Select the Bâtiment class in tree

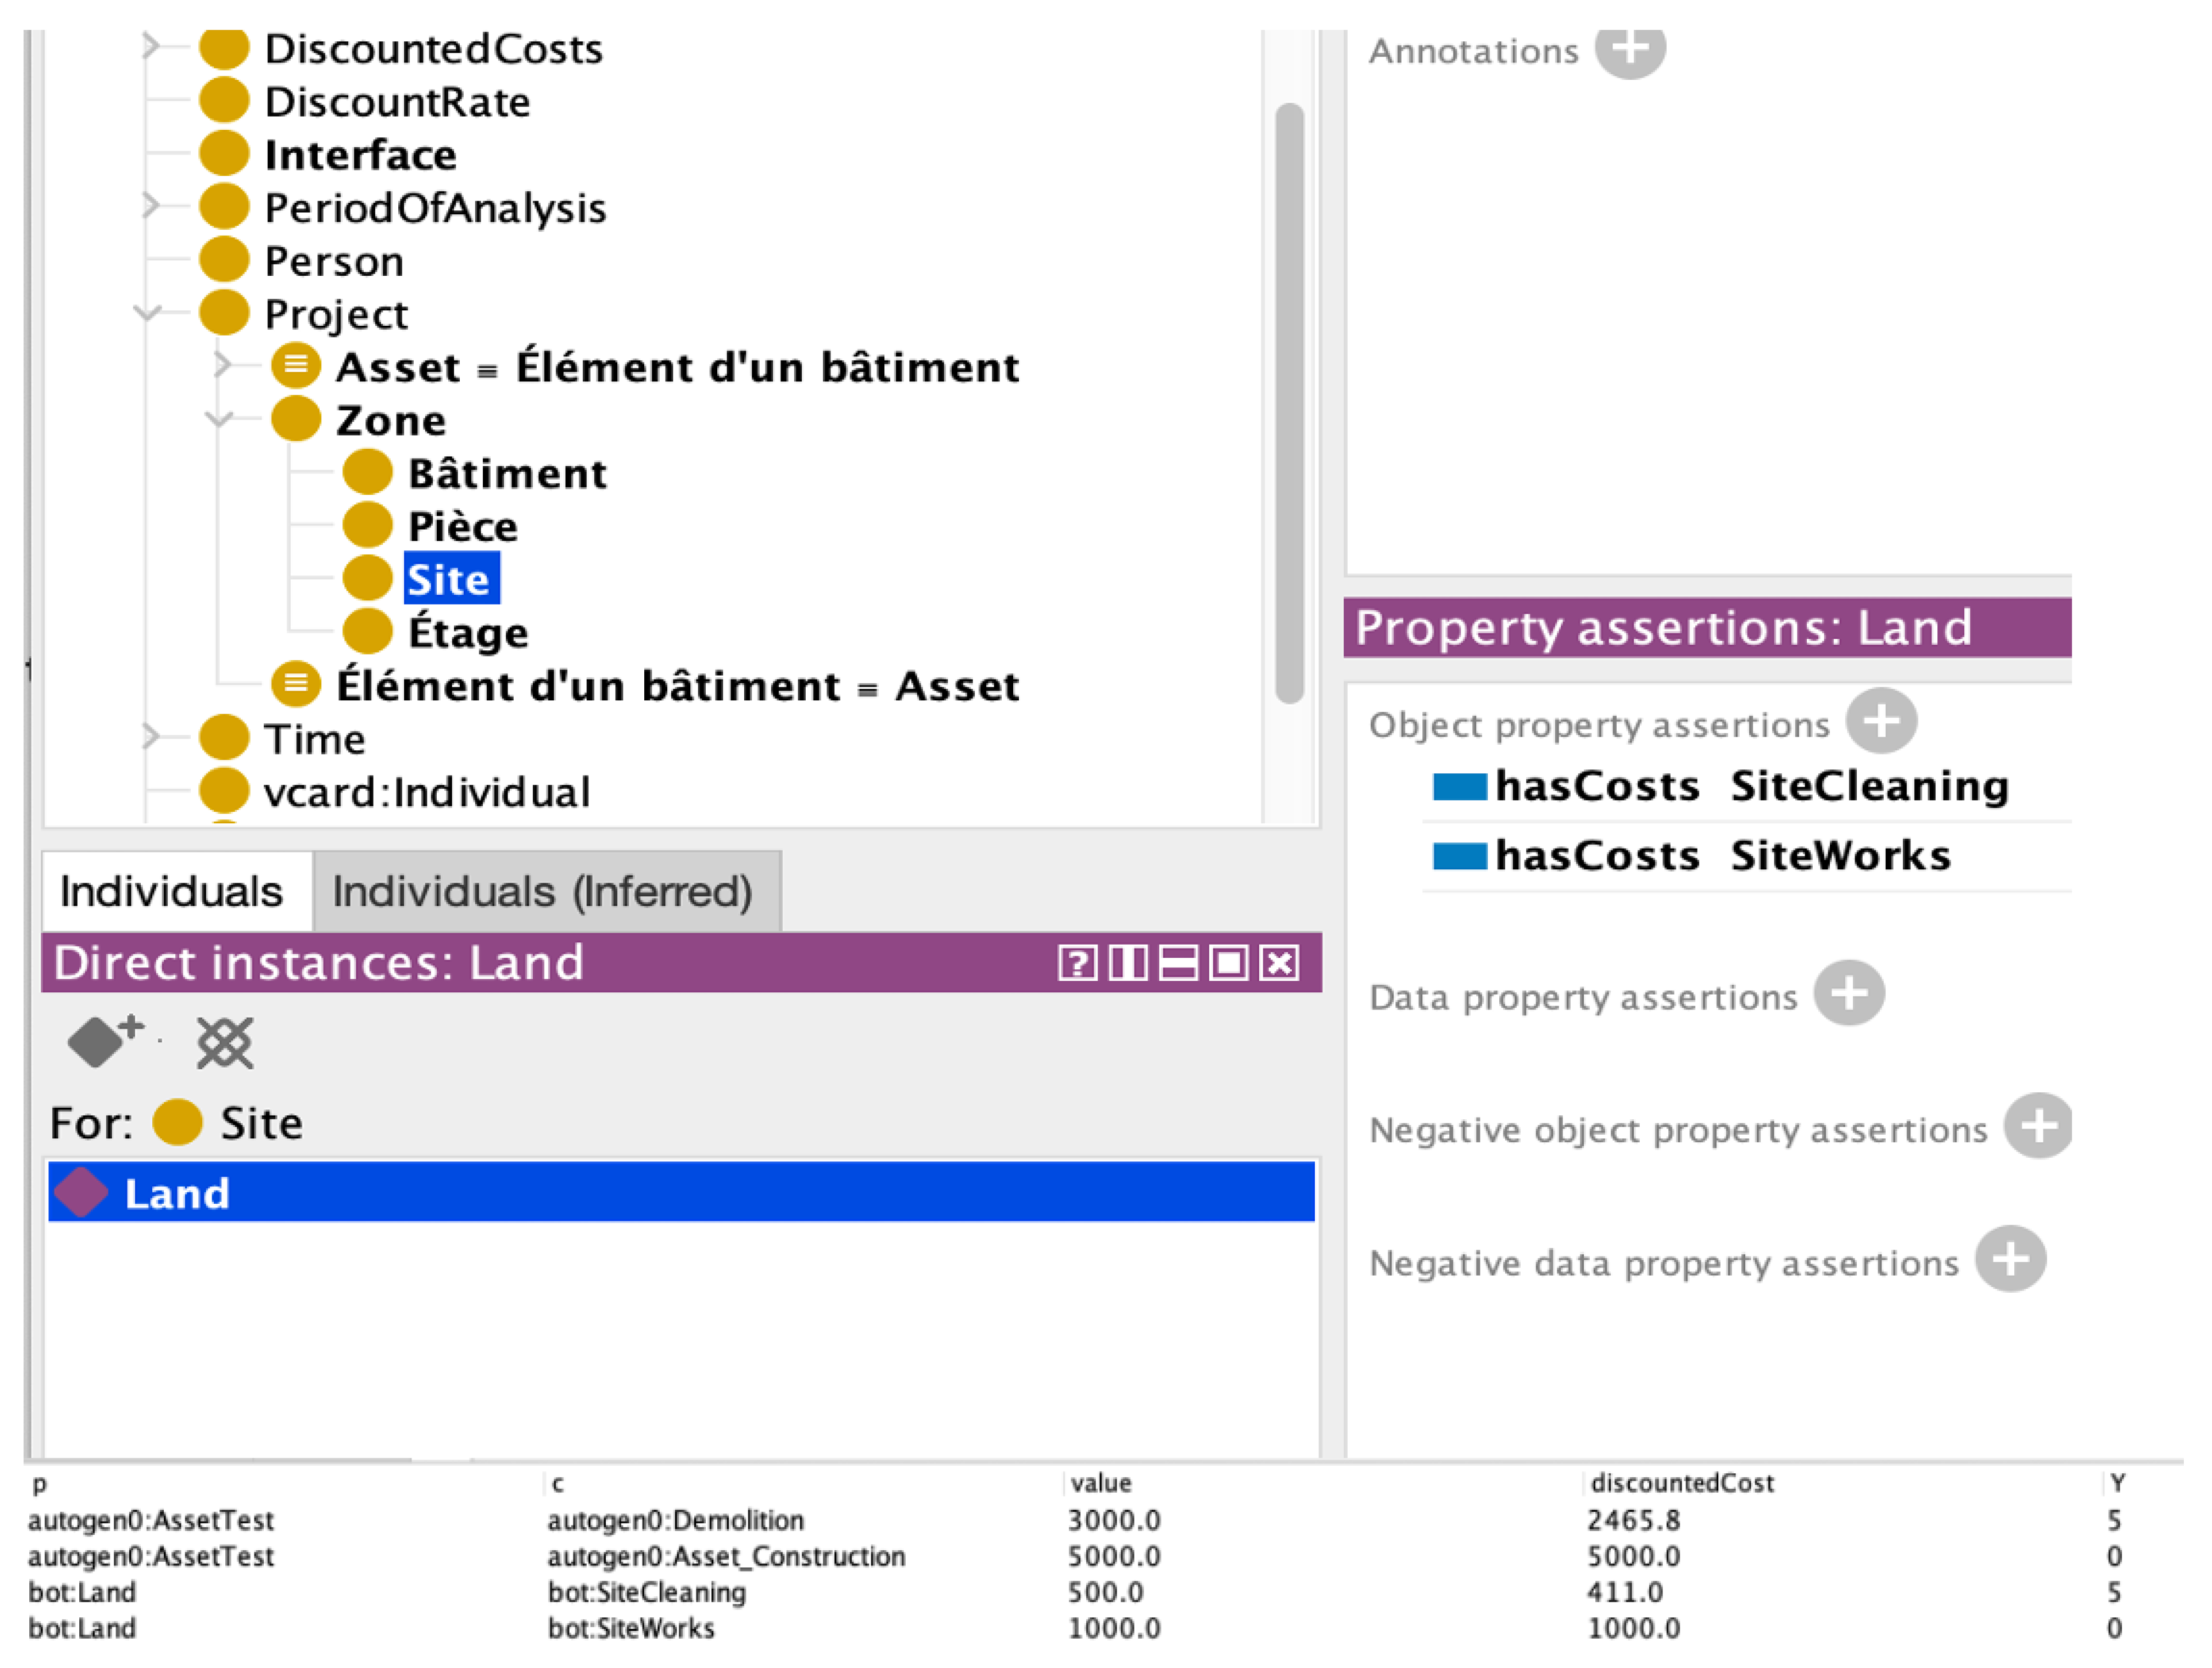click(x=506, y=473)
